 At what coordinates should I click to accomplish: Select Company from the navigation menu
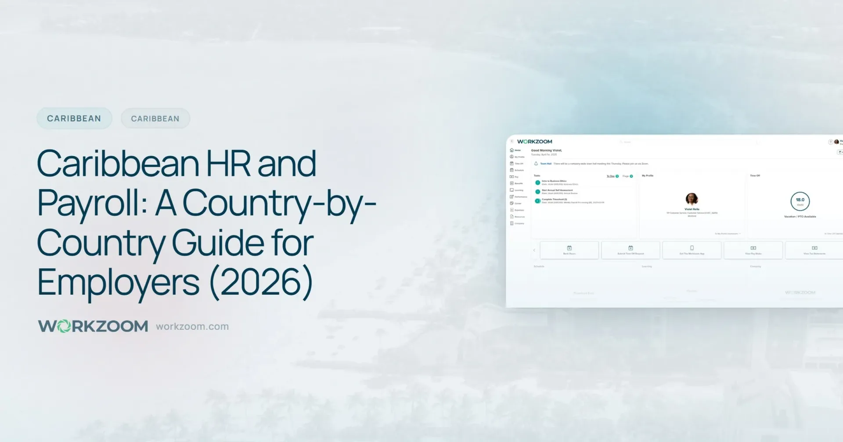click(x=512, y=223)
